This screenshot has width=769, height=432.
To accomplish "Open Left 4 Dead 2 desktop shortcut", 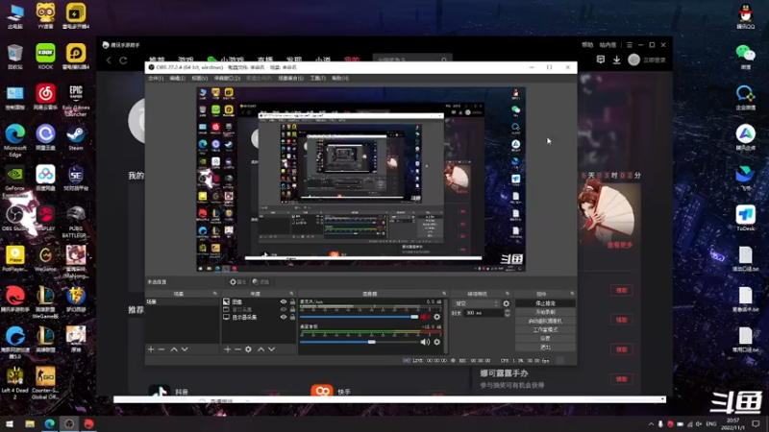I will pos(14,383).
